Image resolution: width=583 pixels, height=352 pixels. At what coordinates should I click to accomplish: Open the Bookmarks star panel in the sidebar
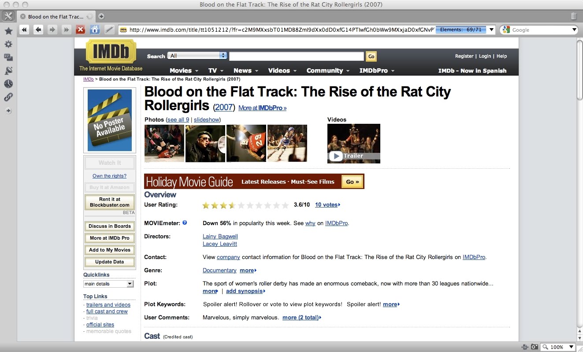[x=8, y=31]
